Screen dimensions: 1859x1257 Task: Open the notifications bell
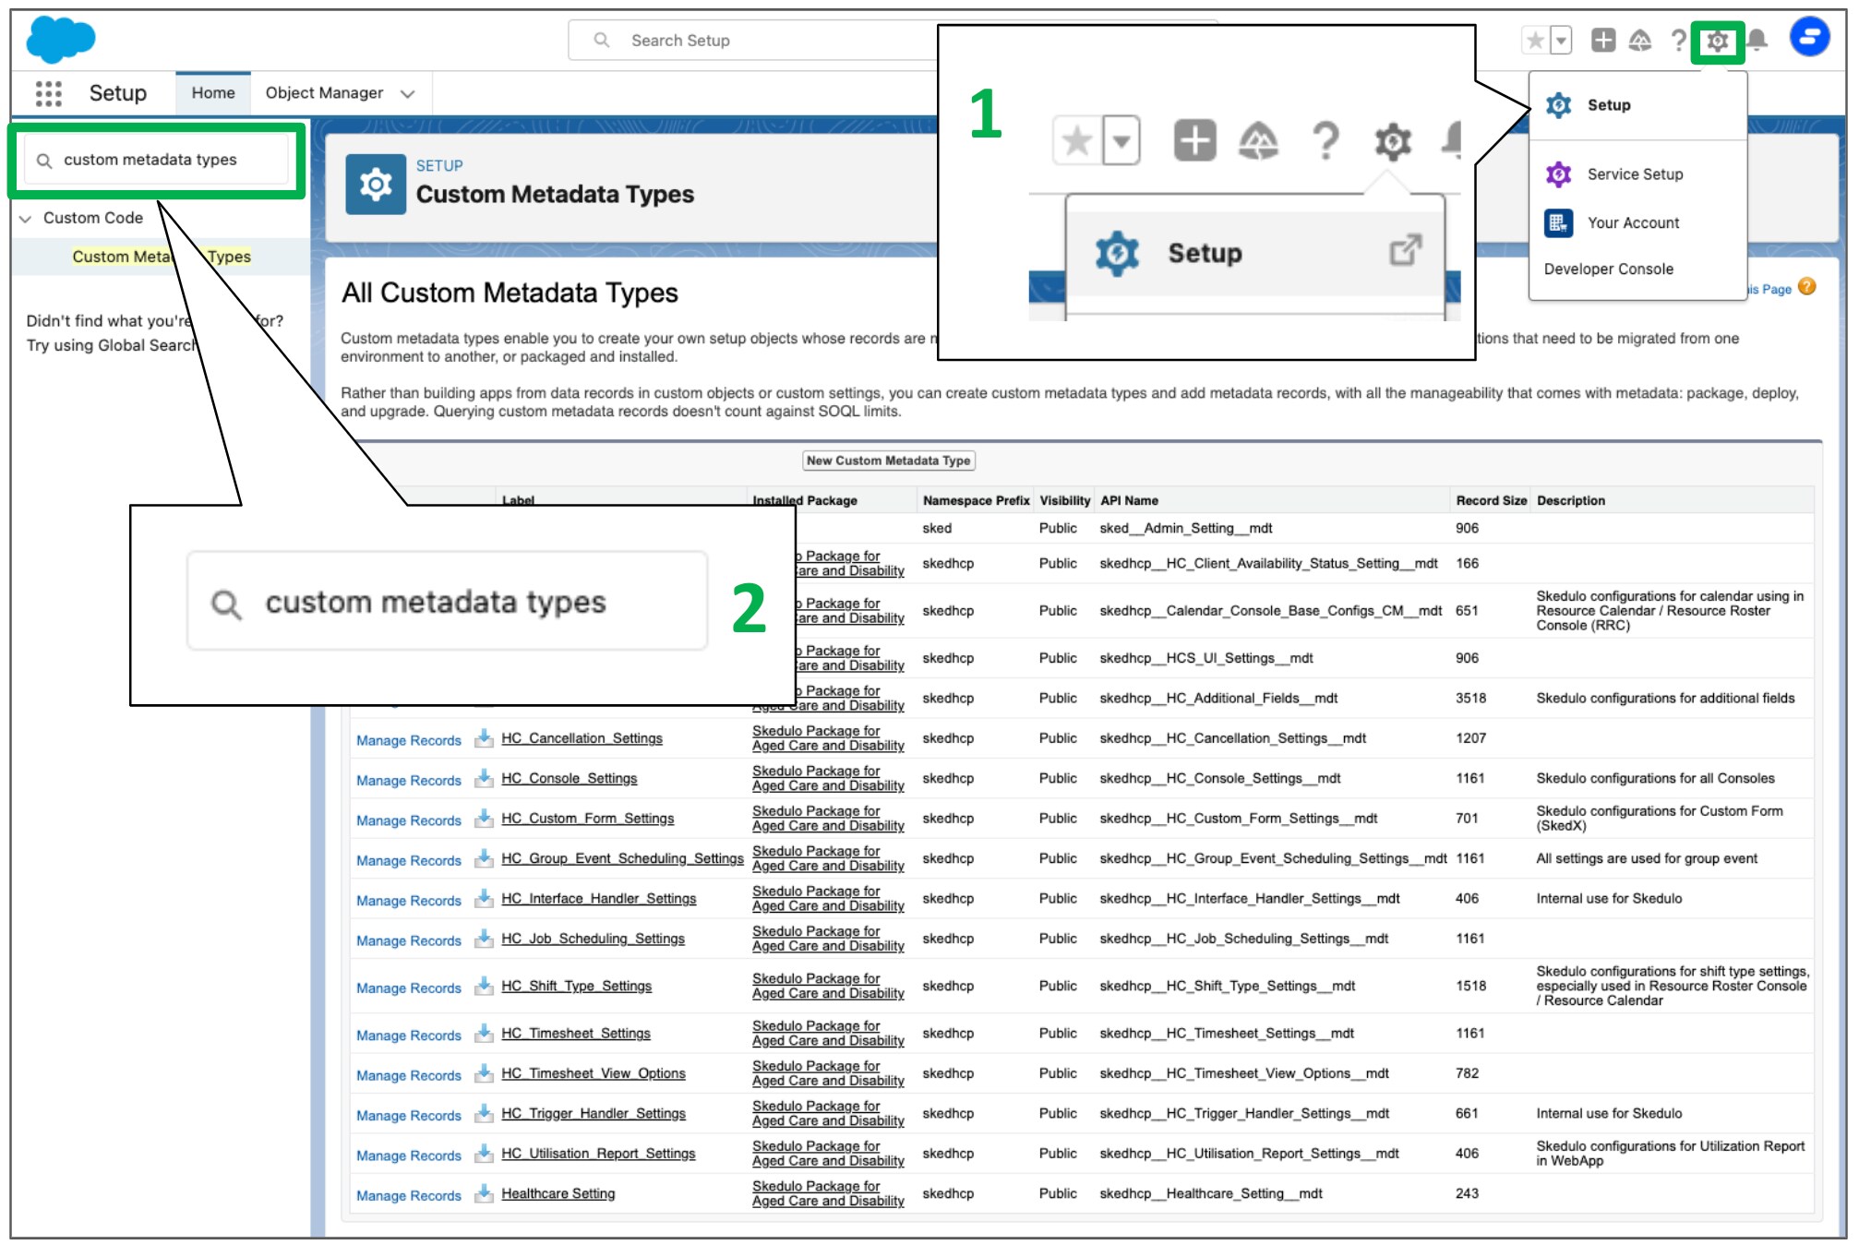point(1757,41)
